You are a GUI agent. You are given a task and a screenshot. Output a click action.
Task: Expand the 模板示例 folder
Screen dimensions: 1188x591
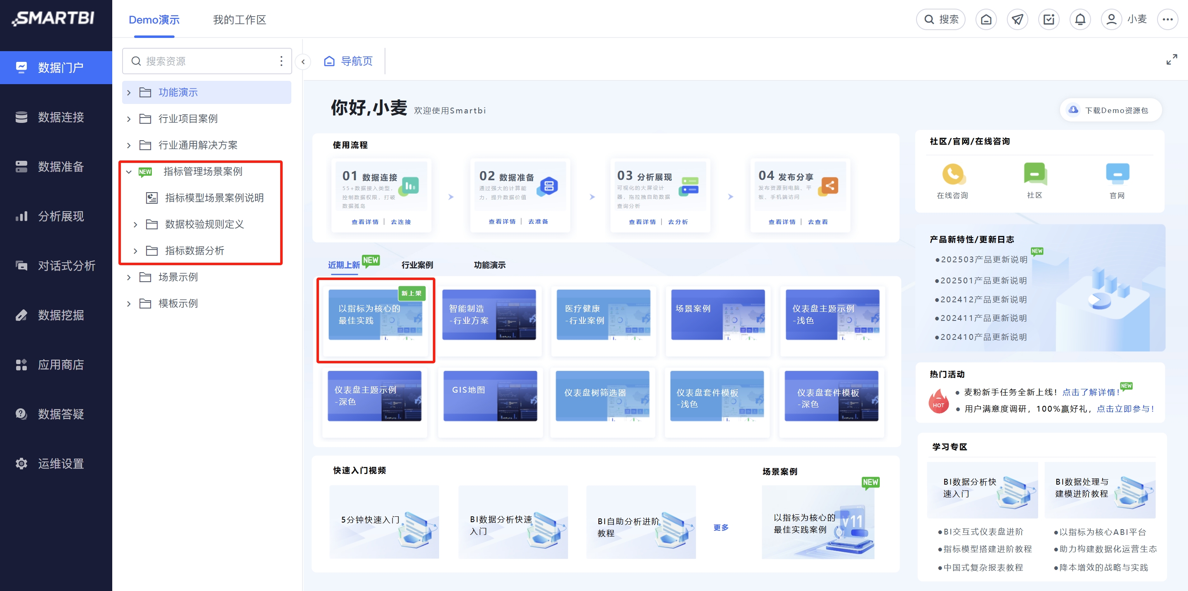(x=129, y=304)
